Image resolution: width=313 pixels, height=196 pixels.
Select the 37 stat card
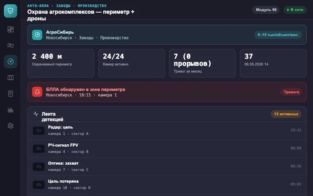tap(273, 63)
